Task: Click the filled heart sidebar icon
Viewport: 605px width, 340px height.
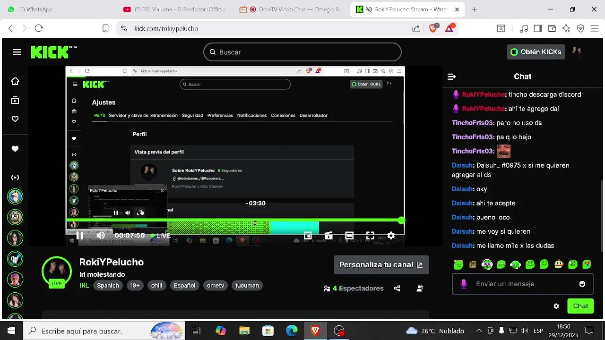Action: pos(15,149)
